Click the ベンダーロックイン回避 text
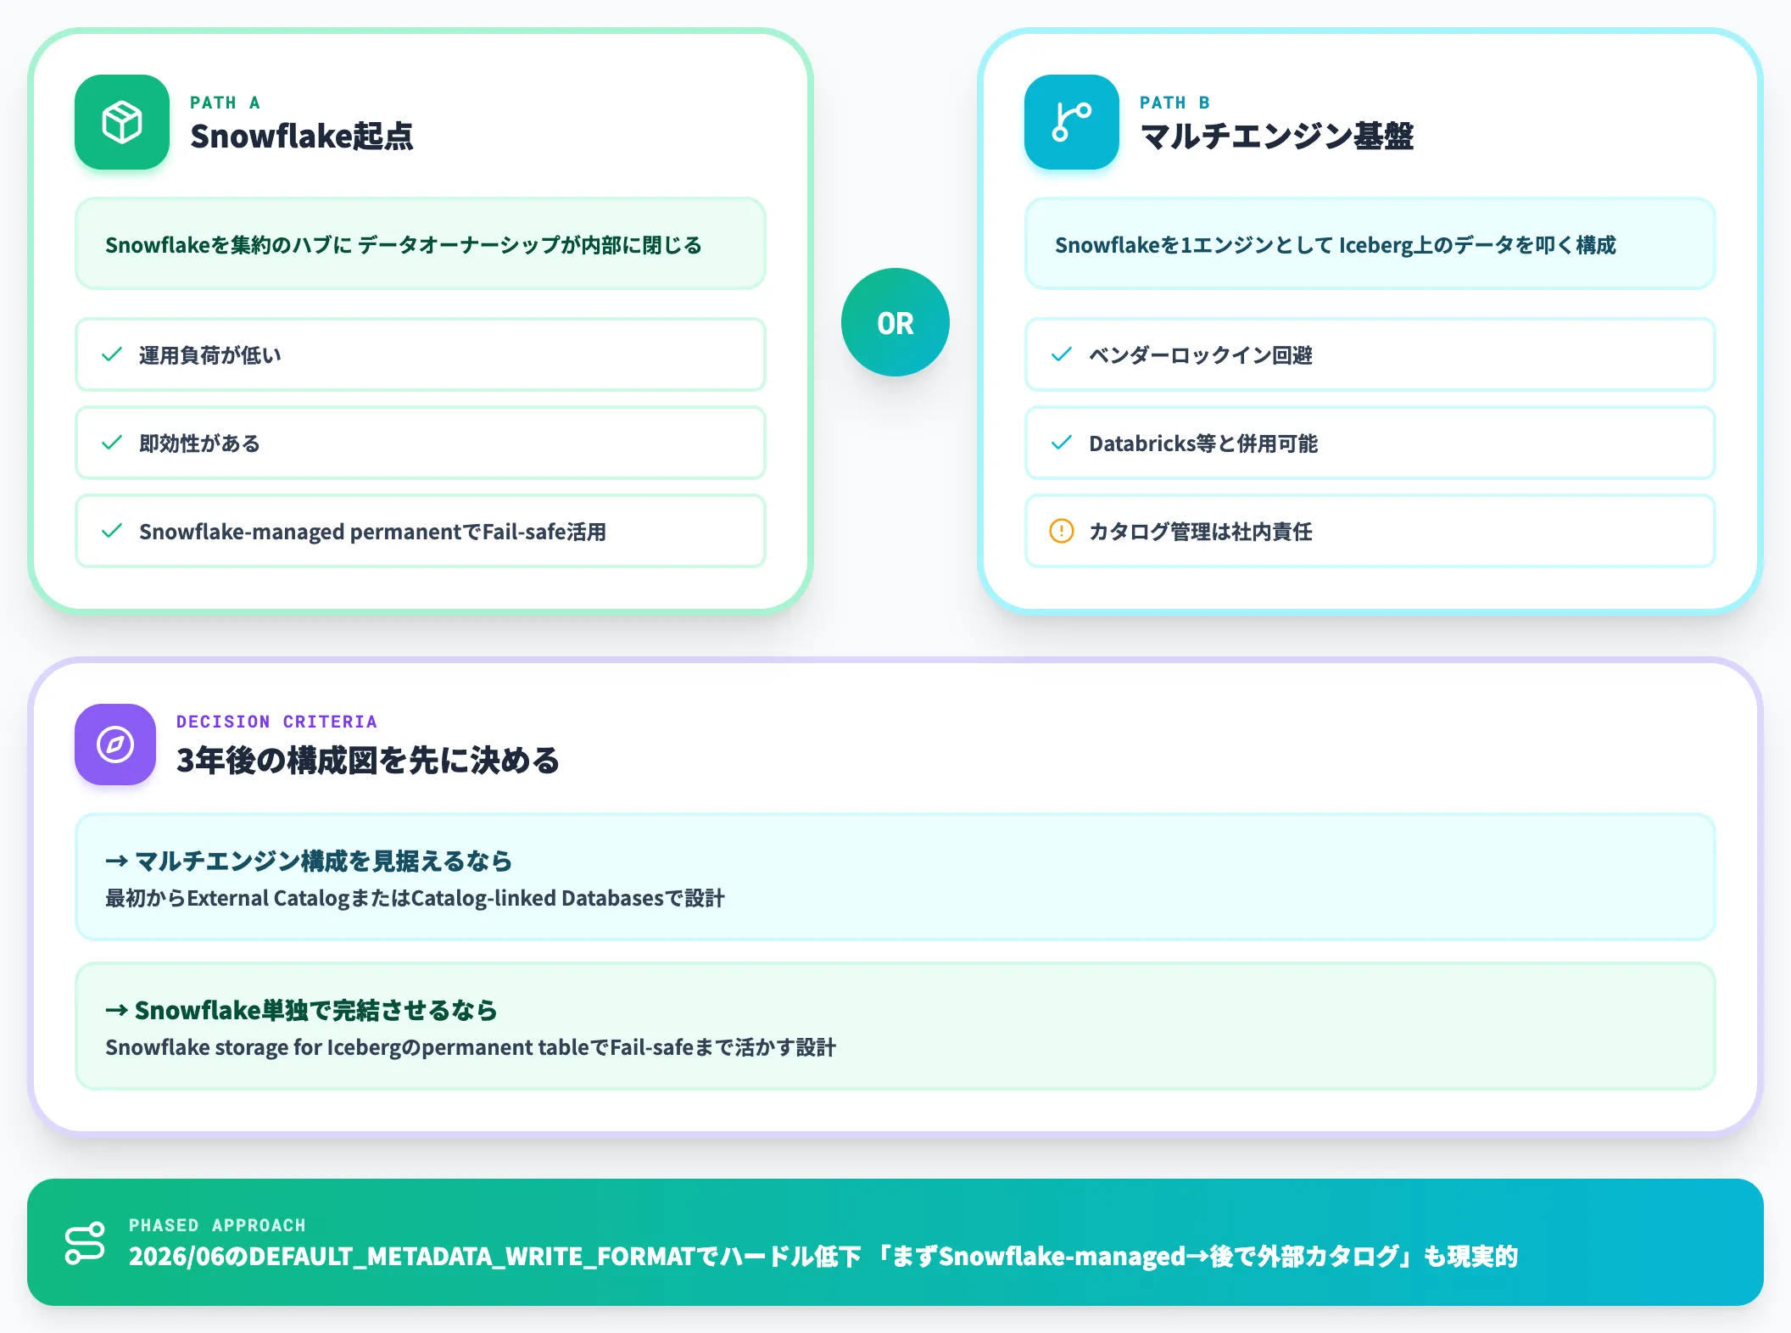 click(1201, 355)
